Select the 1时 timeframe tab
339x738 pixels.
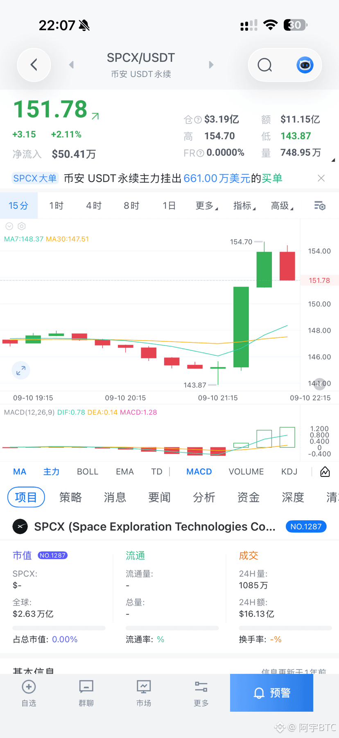(56, 205)
